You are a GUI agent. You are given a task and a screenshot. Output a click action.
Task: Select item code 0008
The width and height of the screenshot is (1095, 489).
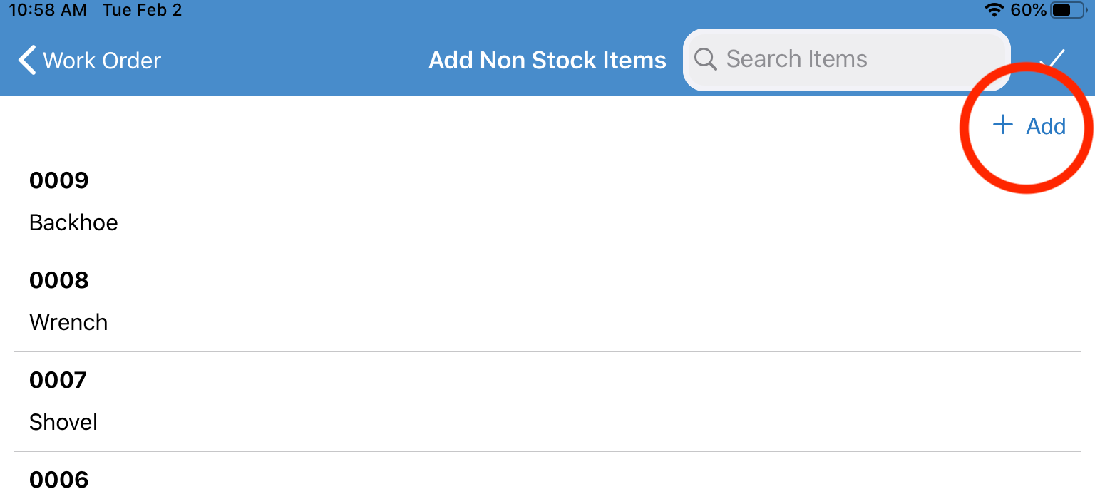tap(59, 280)
